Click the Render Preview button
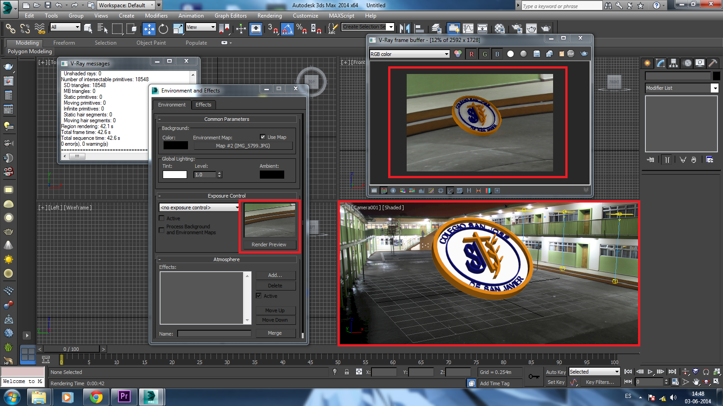This screenshot has width=723, height=406. (x=269, y=245)
